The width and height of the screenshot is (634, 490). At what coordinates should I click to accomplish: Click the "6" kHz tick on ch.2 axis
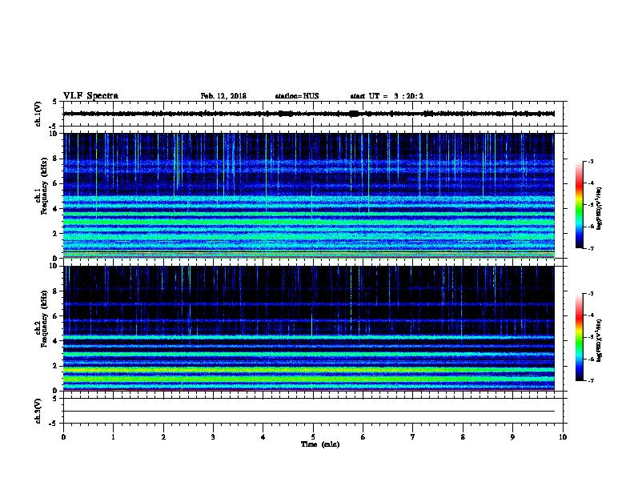pos(55,316)
